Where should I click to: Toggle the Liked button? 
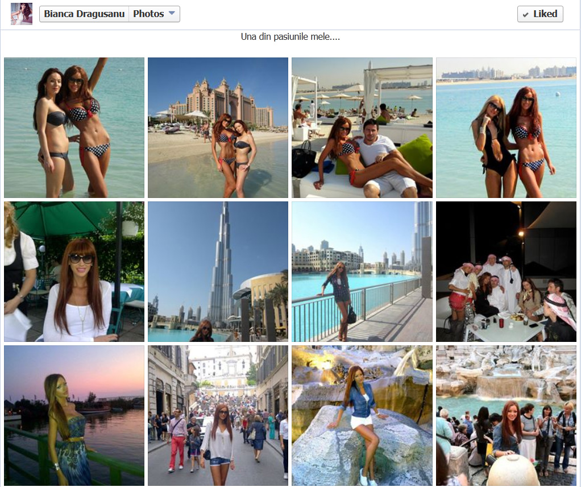539,14
